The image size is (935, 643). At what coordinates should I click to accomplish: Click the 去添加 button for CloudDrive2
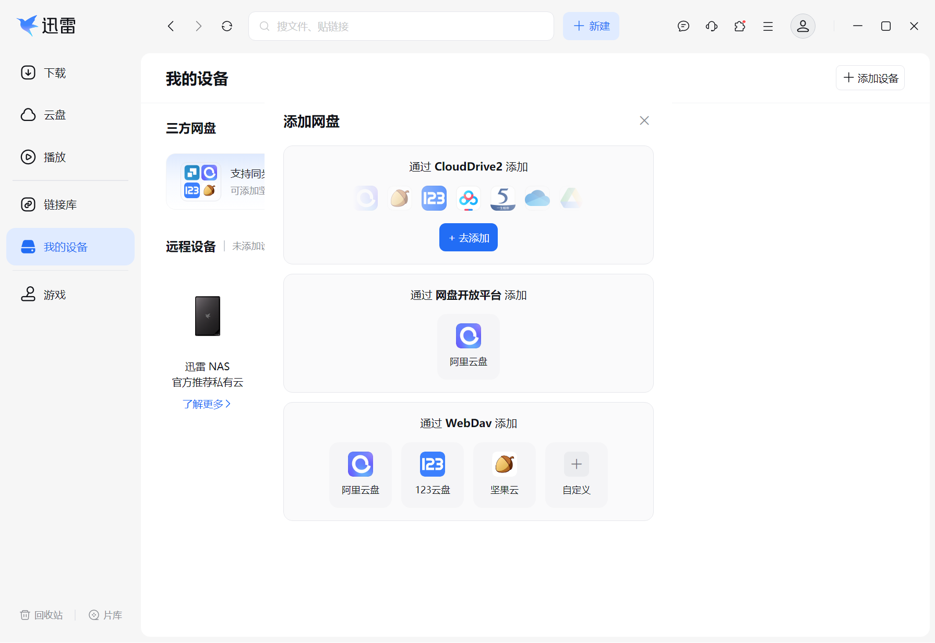(469, 237)
